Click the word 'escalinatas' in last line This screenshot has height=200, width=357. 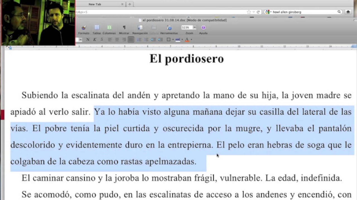pyautogui.click(x=170, y=195)
